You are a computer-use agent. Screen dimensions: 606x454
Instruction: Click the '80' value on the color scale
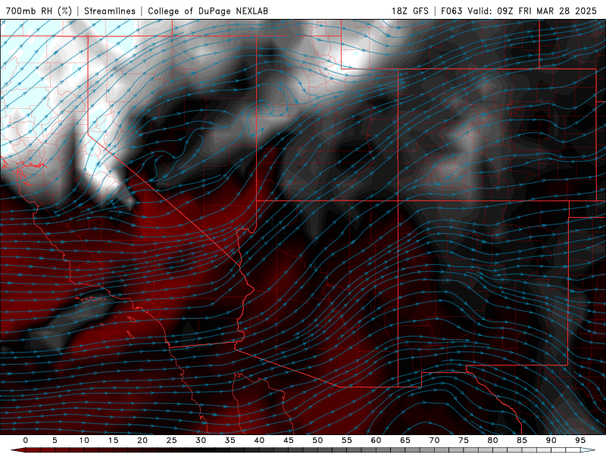click(x=492, y=440)
